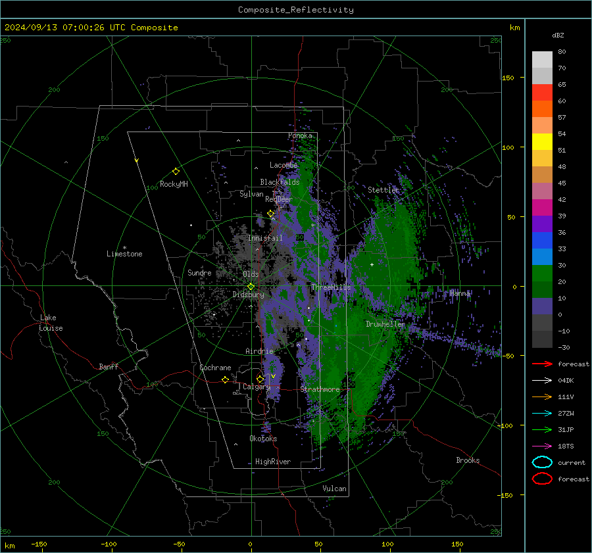The height and width of the screenshot is (553, 592).
Task: Click the Brooks town label
Action: [468, 460]
